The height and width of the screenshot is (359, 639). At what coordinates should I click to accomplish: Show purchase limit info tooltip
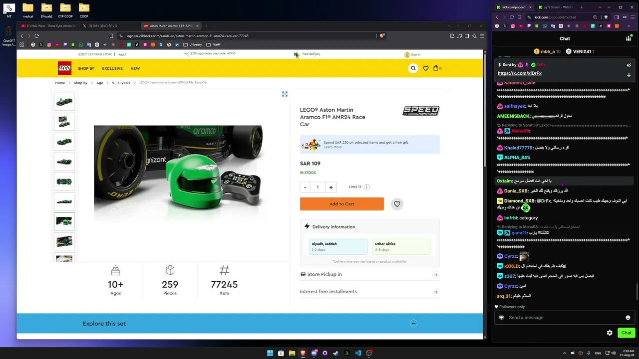pos(366,187)
